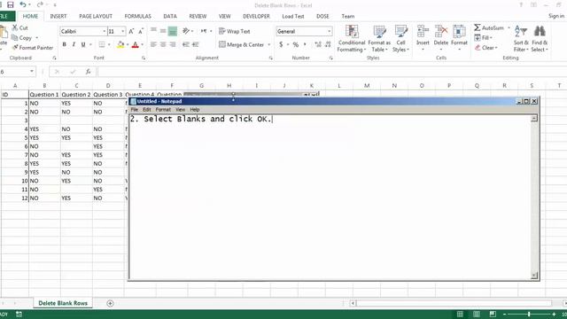Open the DEVELOPER tab
This screenshot has height=319, width=567.
click(x=256, y=16)
